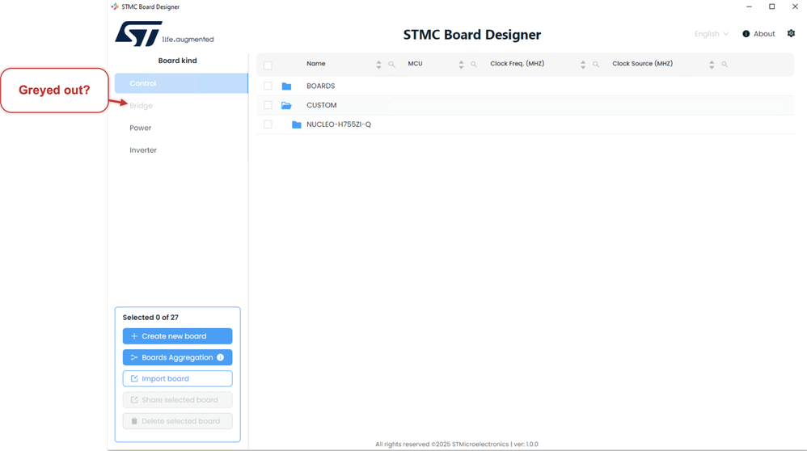The height and width of the screenshot is (451, 807).
Task: Click the ST life.augmented logo
Action: [x=164, y=33]
